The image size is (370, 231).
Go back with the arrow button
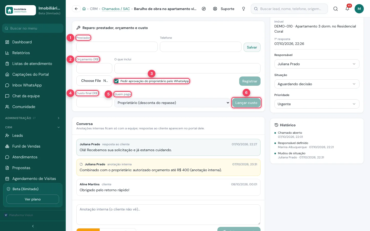(x=76, y=9)
